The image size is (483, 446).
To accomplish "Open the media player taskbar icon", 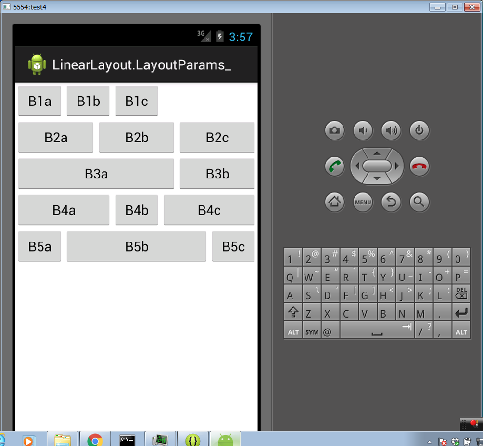I will [x=29, y=440].
